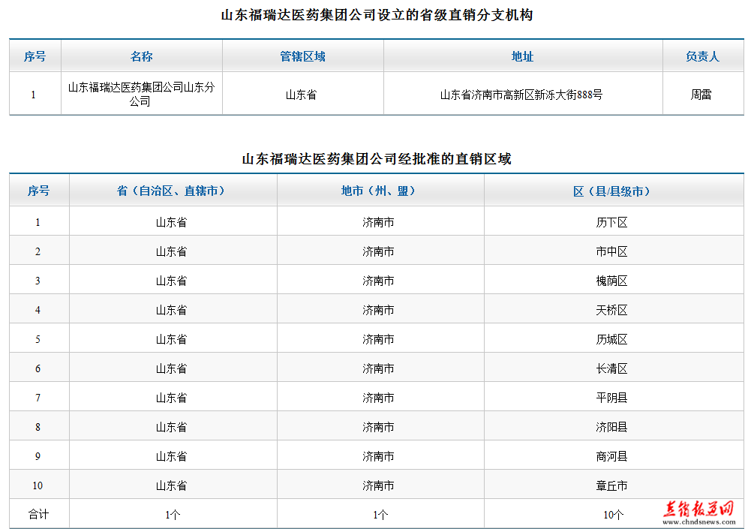Click sequence number 10 in region table
Screen dimensions: 745x529
click(38, 485)
